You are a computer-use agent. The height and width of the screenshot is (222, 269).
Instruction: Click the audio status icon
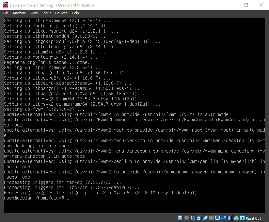pos(193,218)
